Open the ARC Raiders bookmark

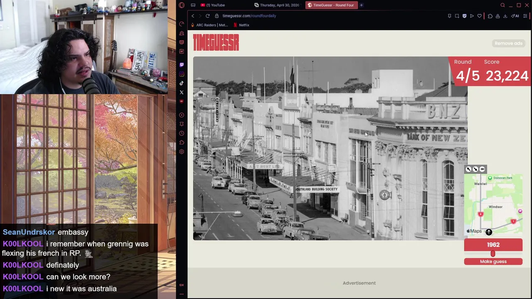[x=209, y=25]
